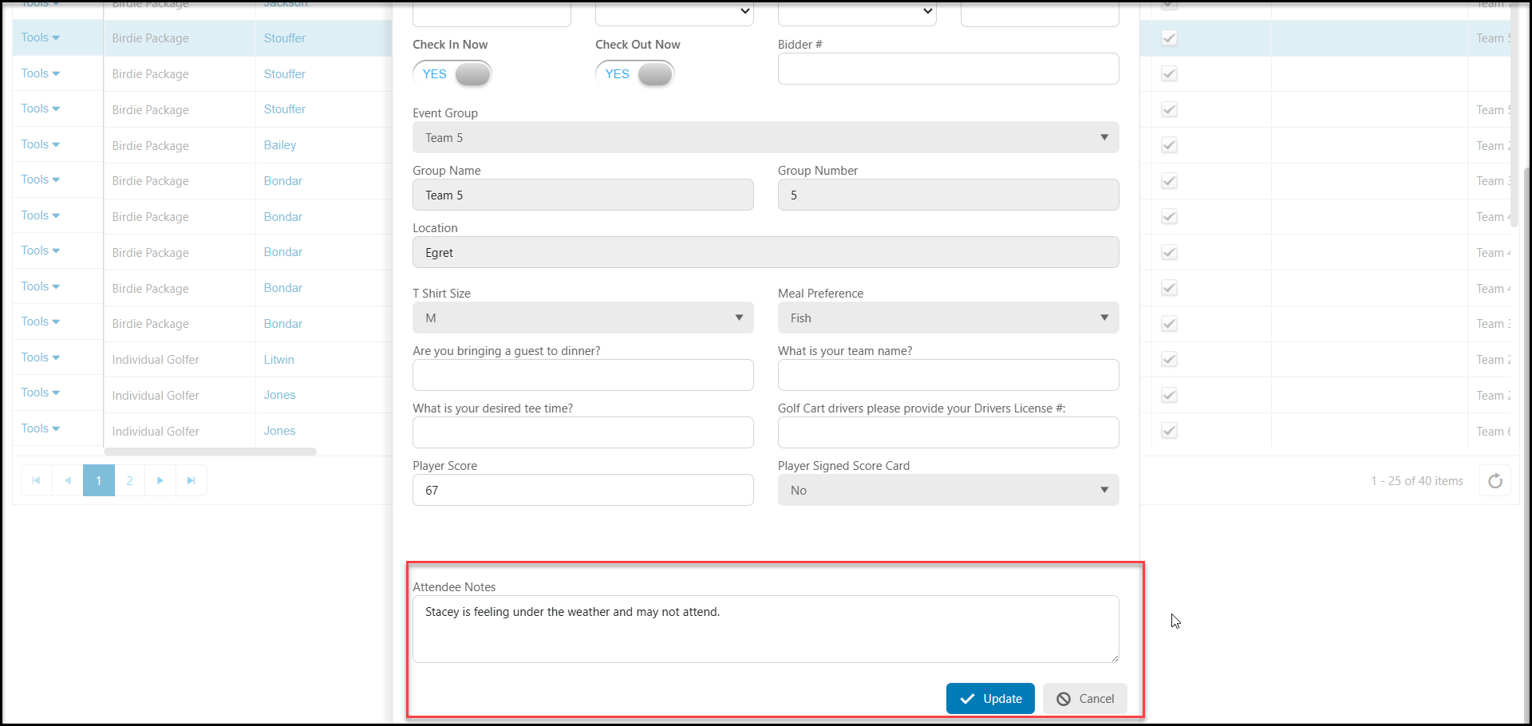Select page 1 in the pager
Screen dimensions: 1532x726
(99, 480)
